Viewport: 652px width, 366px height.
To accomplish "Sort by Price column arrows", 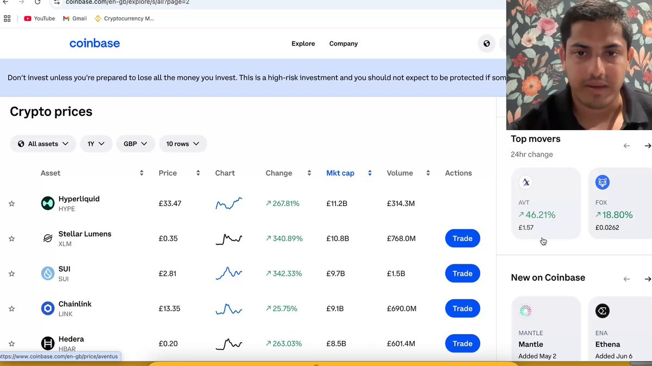I will 198,173.
